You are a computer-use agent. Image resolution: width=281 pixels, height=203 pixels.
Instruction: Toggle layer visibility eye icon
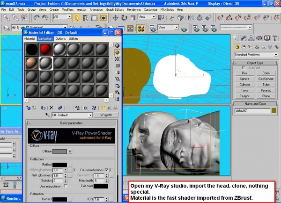pyautogui.click(x=14, y=28)
